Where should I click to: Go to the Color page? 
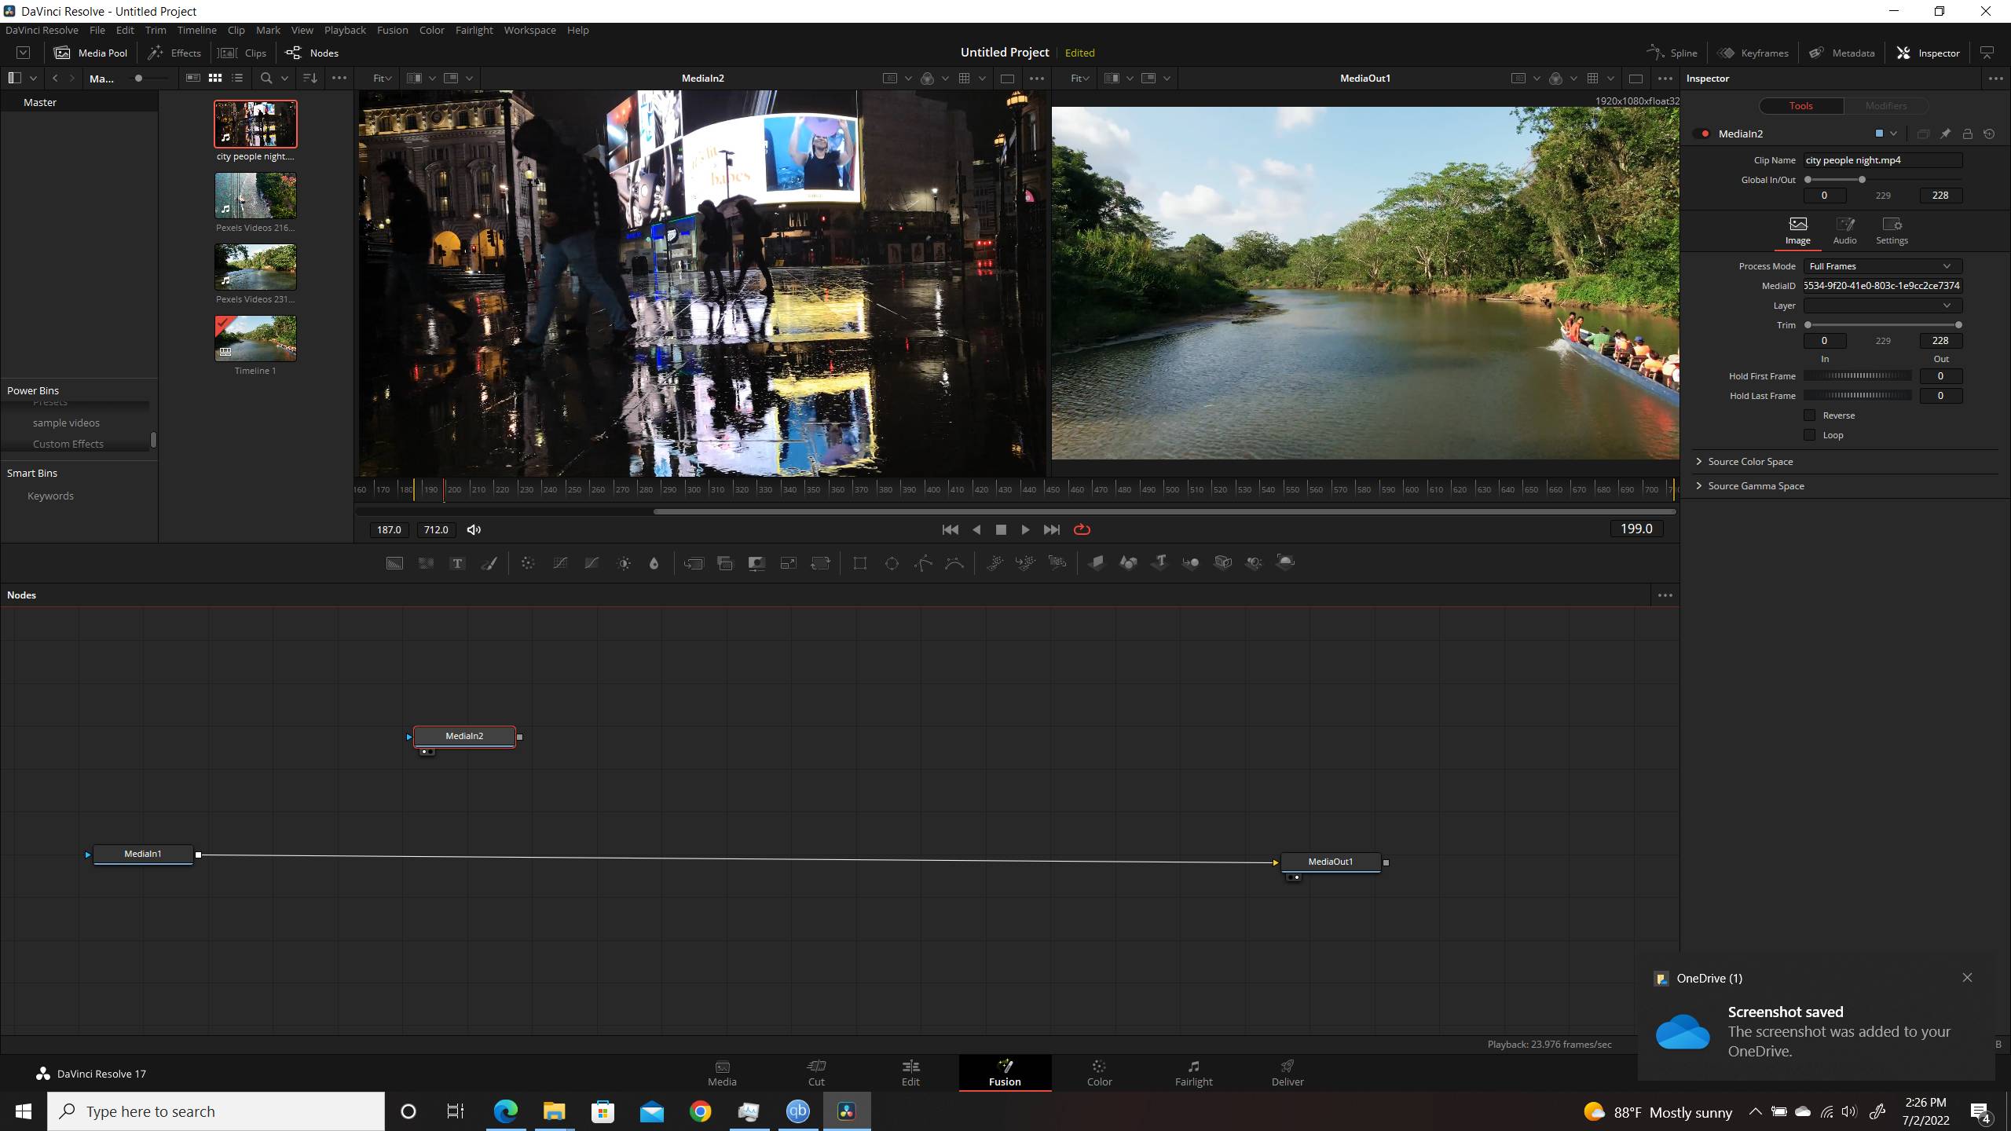tap(1099, 1073)
